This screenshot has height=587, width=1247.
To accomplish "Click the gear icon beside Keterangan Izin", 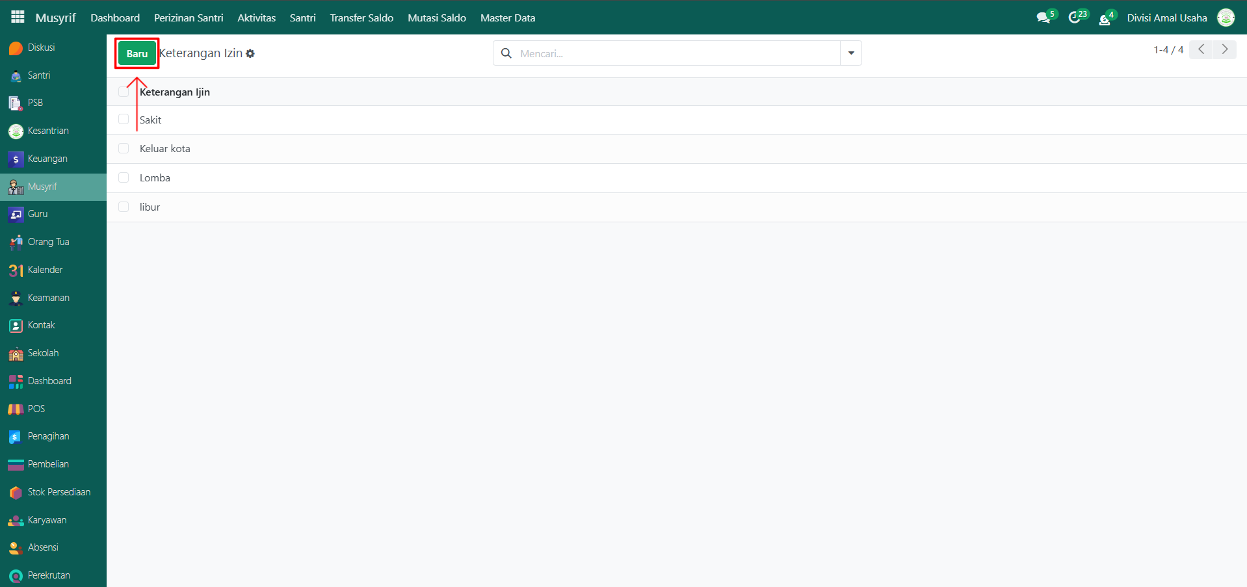I will [x=250, y=54].
